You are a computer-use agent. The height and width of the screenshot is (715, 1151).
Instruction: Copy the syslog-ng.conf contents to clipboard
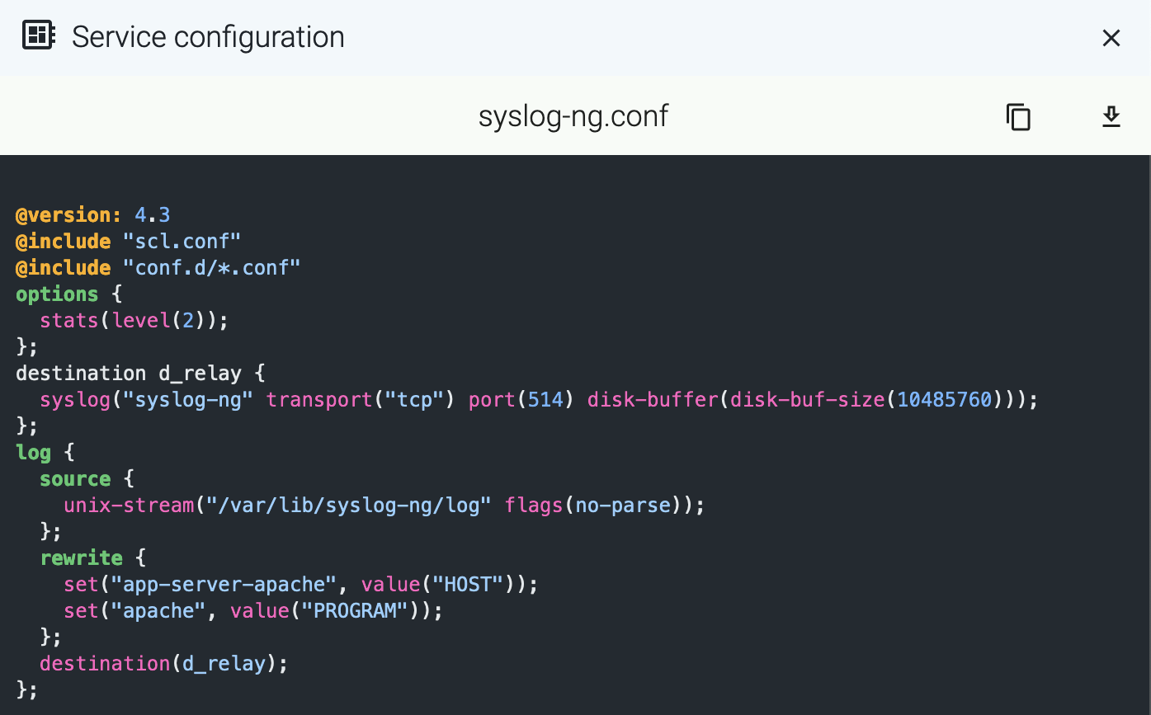1018,117
